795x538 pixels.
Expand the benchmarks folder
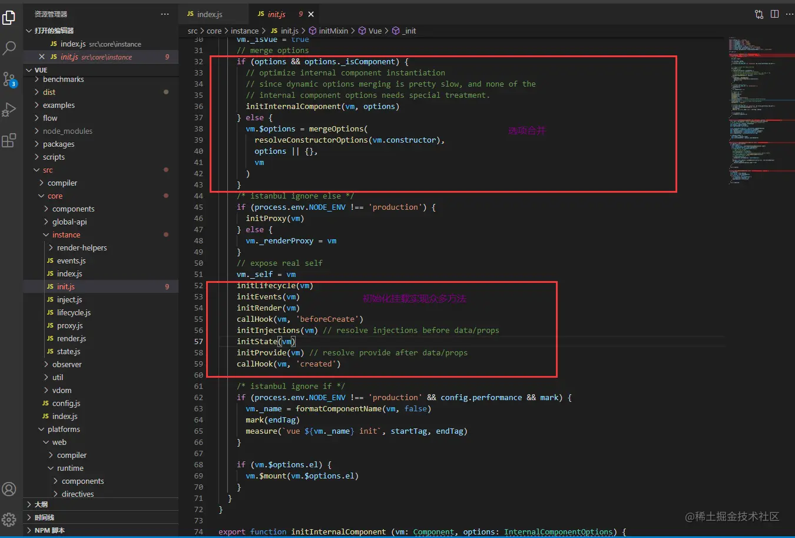pos(63,80)
